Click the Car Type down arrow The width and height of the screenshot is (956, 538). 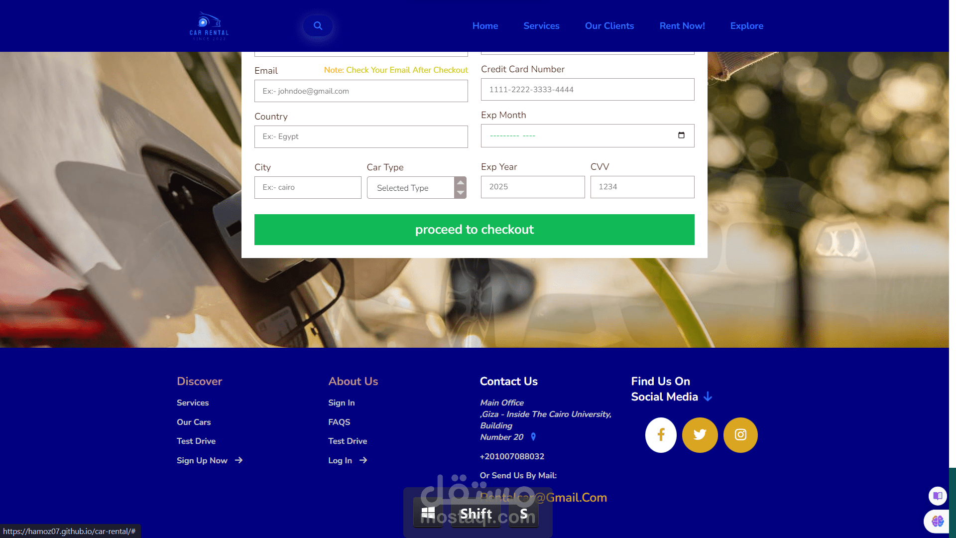(x=461, y=193)
